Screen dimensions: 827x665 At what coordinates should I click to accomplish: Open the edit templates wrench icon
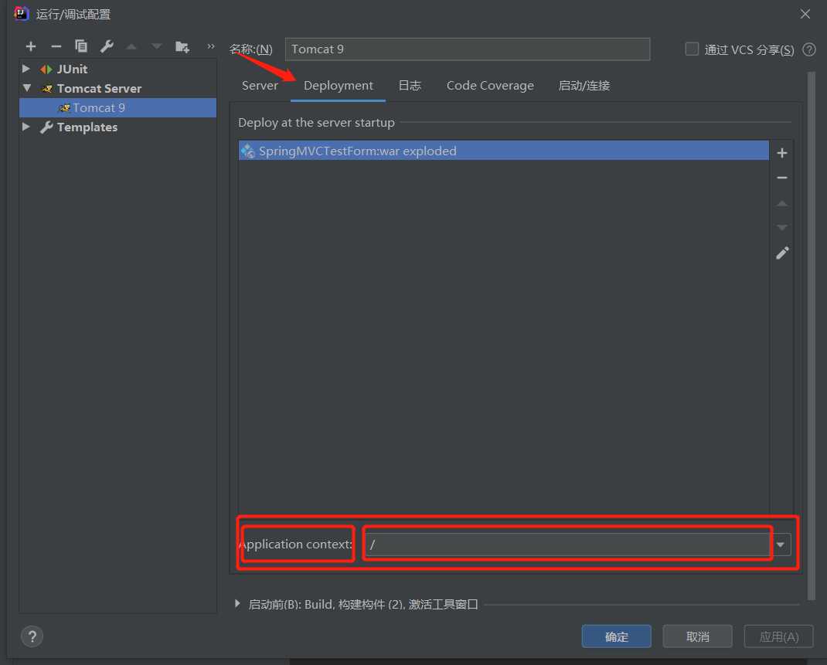[x=107, y=46]
